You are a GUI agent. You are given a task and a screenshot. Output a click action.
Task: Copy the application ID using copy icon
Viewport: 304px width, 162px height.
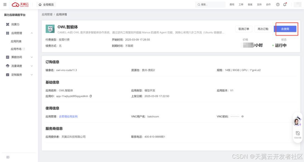coord(91,96)
